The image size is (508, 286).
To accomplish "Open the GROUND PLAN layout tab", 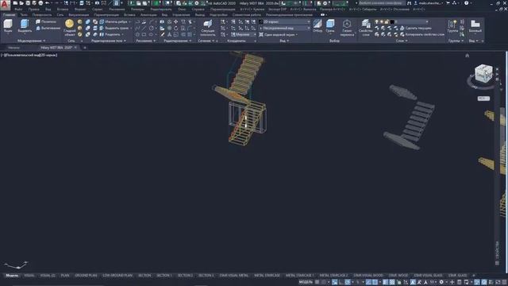I will click(x=86, y=276).
